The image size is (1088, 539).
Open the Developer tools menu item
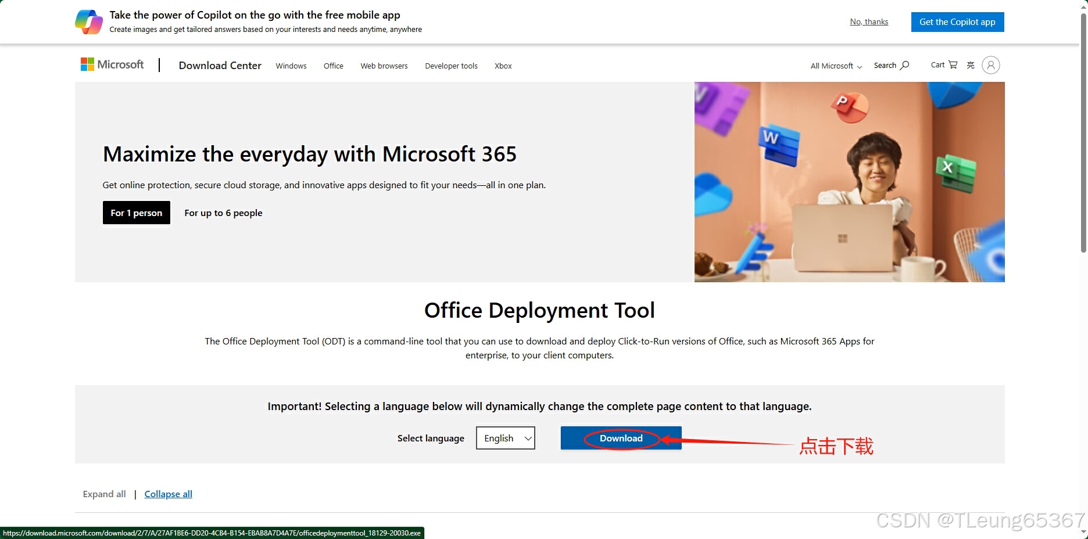pyautogui.click(x=451, y=66)
